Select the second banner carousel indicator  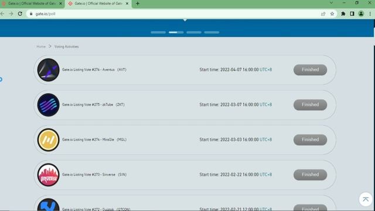176,32
